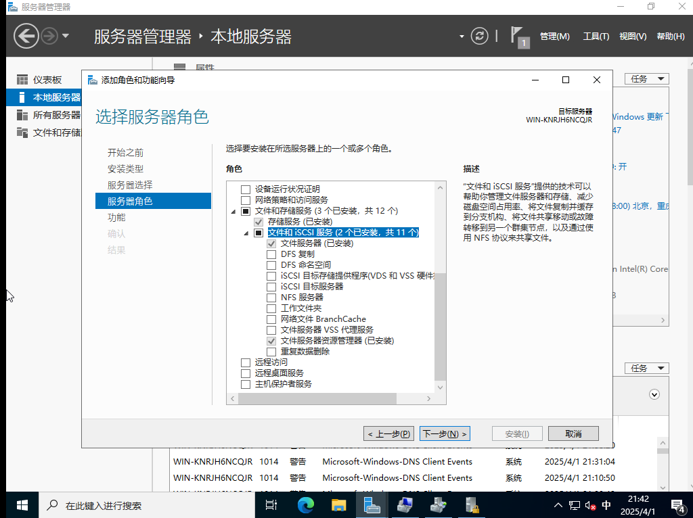Viewport: 693px width, 518px height.
Task: Click roles list horizontal scroll left arrow
Action: tap(233, 398)
